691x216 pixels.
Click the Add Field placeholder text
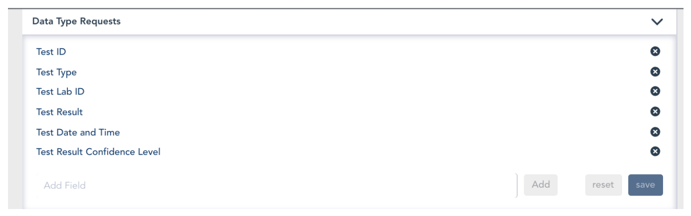pos(65,185)
